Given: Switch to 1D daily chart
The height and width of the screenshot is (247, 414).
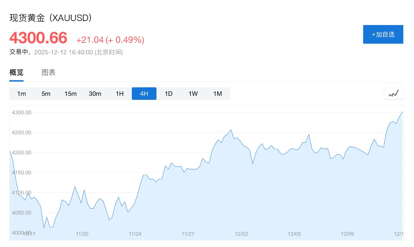Looking at the screenshot, I should coord(169,94).
